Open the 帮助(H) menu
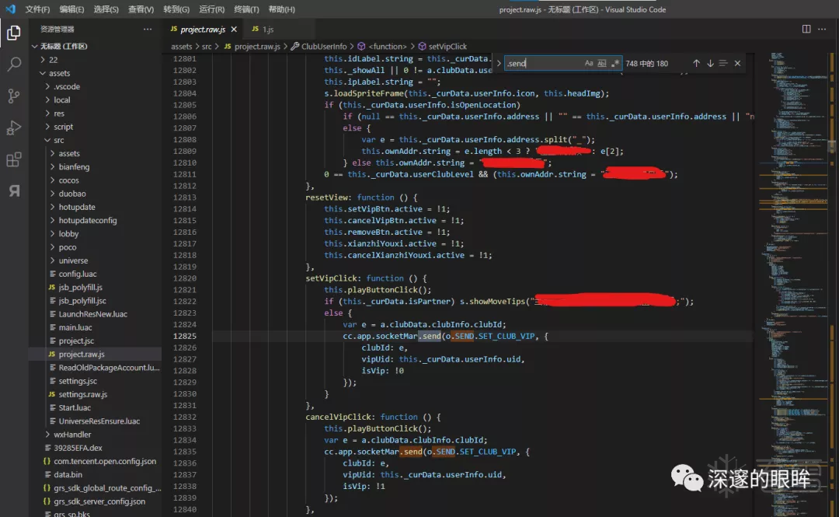Image resolution: width=839 pixels, height=517 pixels. (x=281, y=9)
